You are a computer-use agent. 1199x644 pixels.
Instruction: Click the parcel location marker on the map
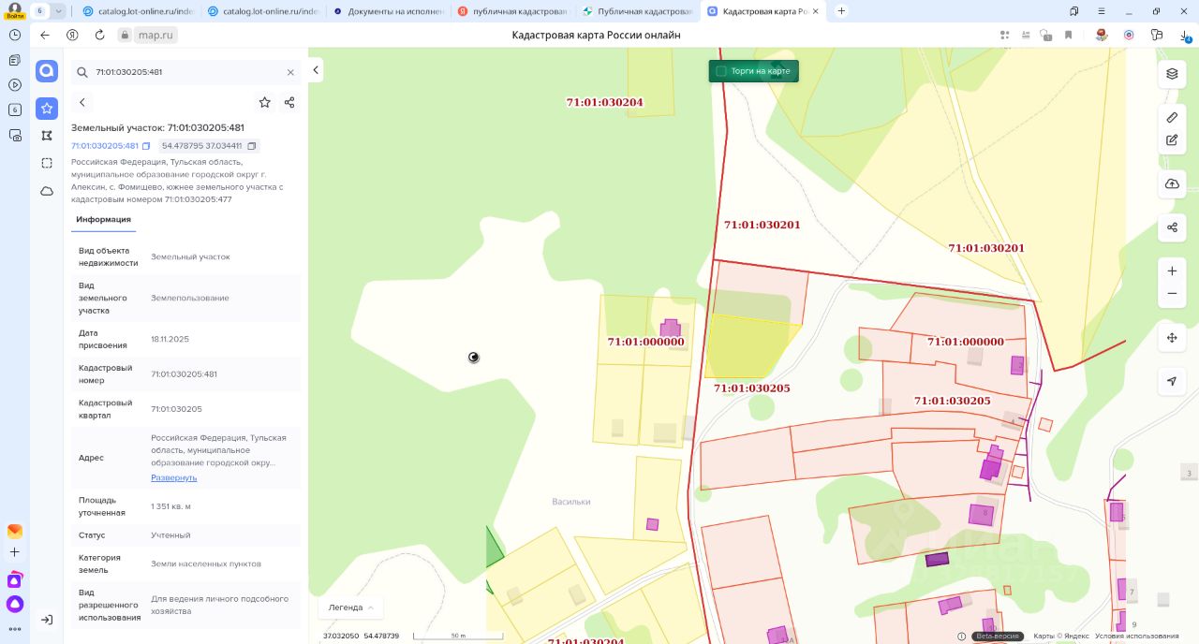pos(474,357)
